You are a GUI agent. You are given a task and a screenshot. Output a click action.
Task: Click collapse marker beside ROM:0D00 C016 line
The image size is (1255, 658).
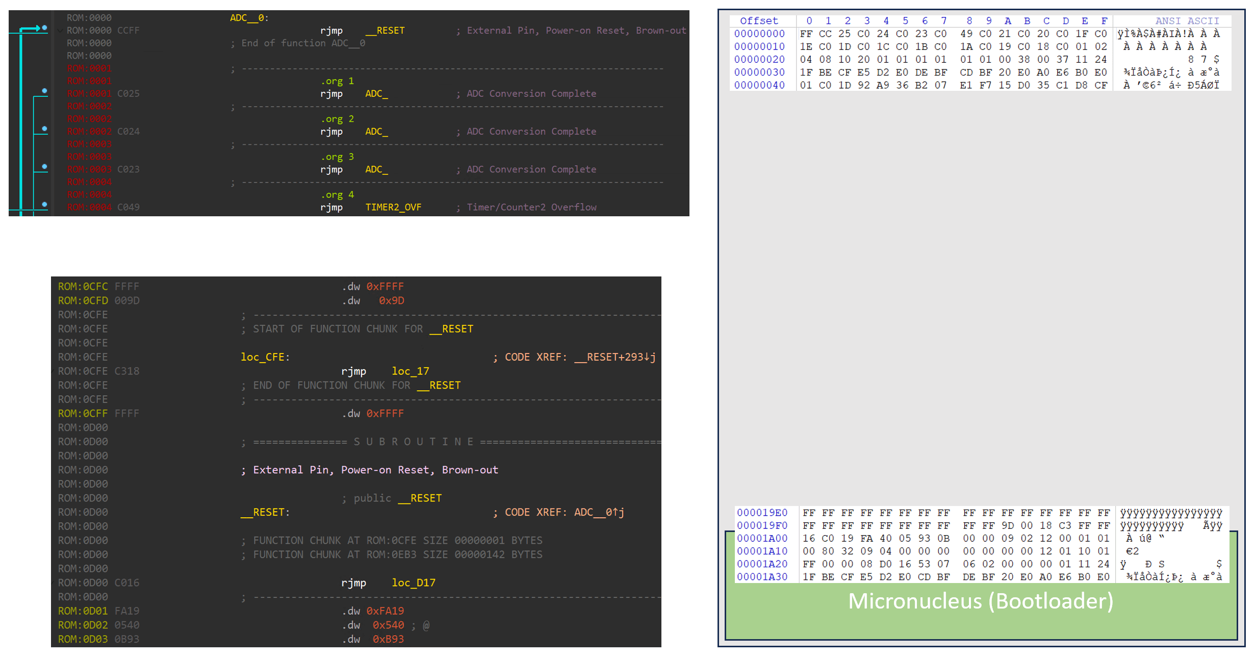(x=53, y=583)
